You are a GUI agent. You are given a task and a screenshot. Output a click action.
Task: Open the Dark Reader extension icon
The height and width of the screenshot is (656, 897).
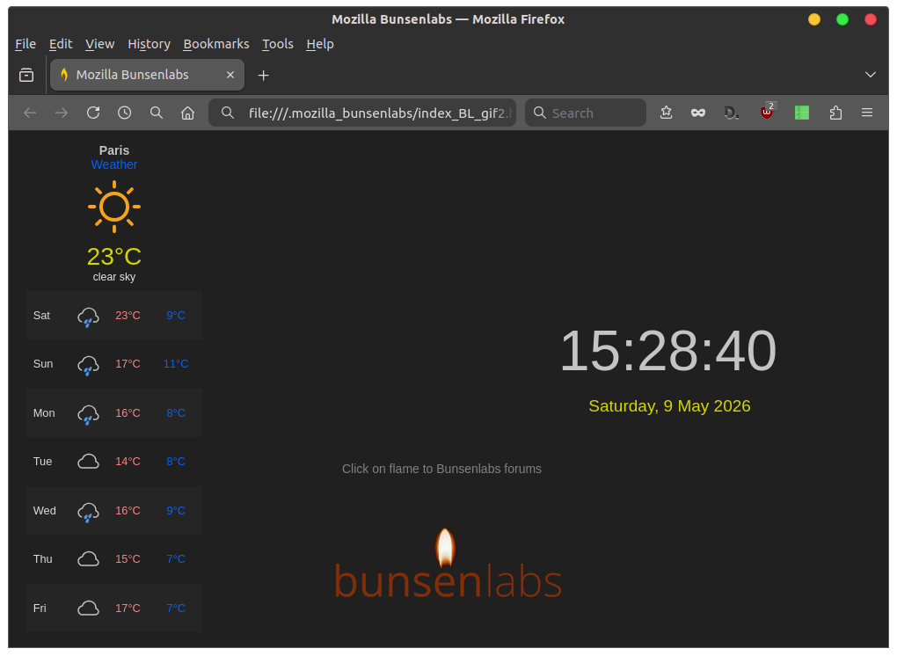[731, 113]
